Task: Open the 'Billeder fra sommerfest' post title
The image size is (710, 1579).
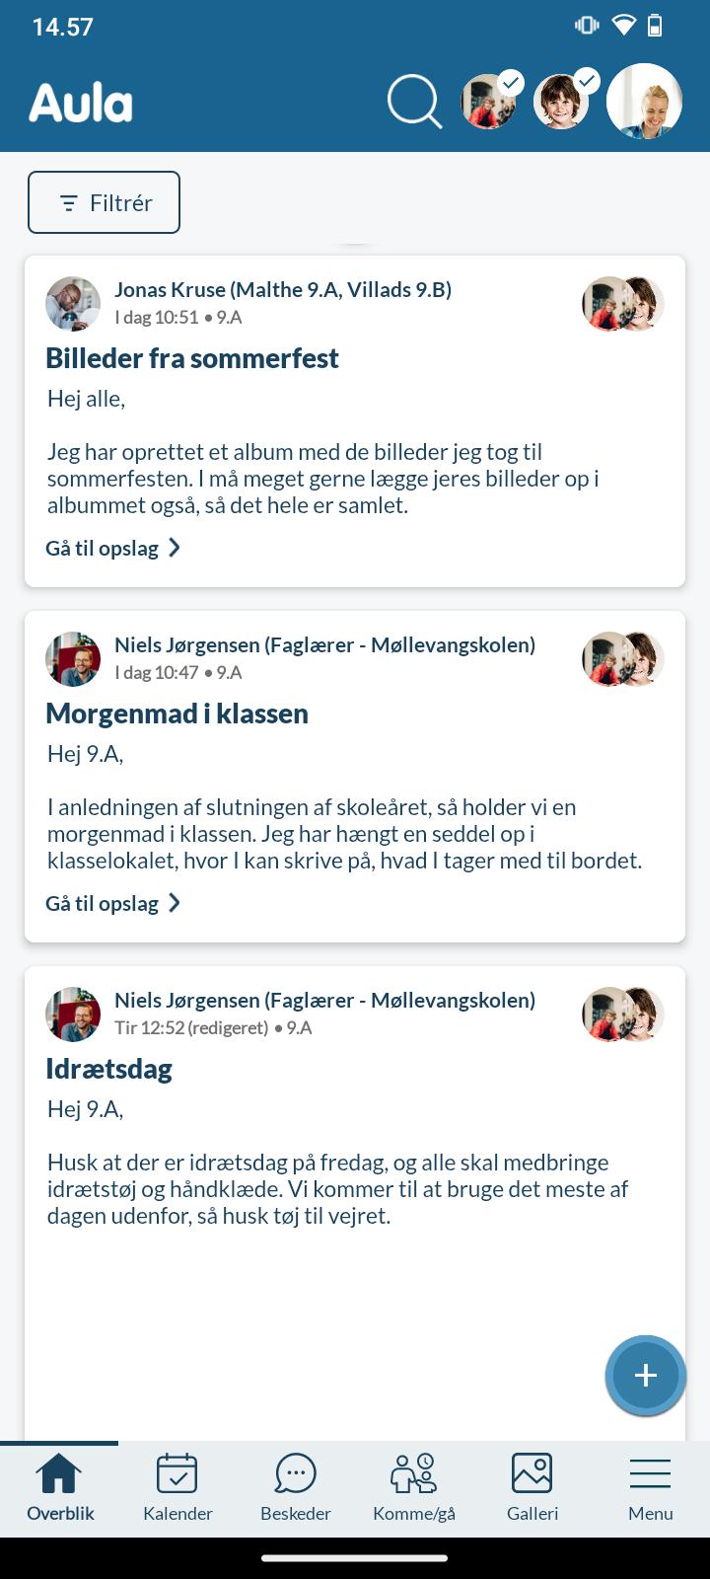Action: [192, 358]
